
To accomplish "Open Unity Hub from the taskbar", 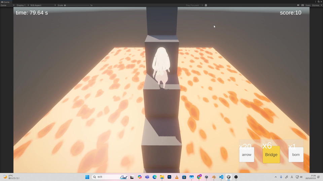I will pos(206,177).
